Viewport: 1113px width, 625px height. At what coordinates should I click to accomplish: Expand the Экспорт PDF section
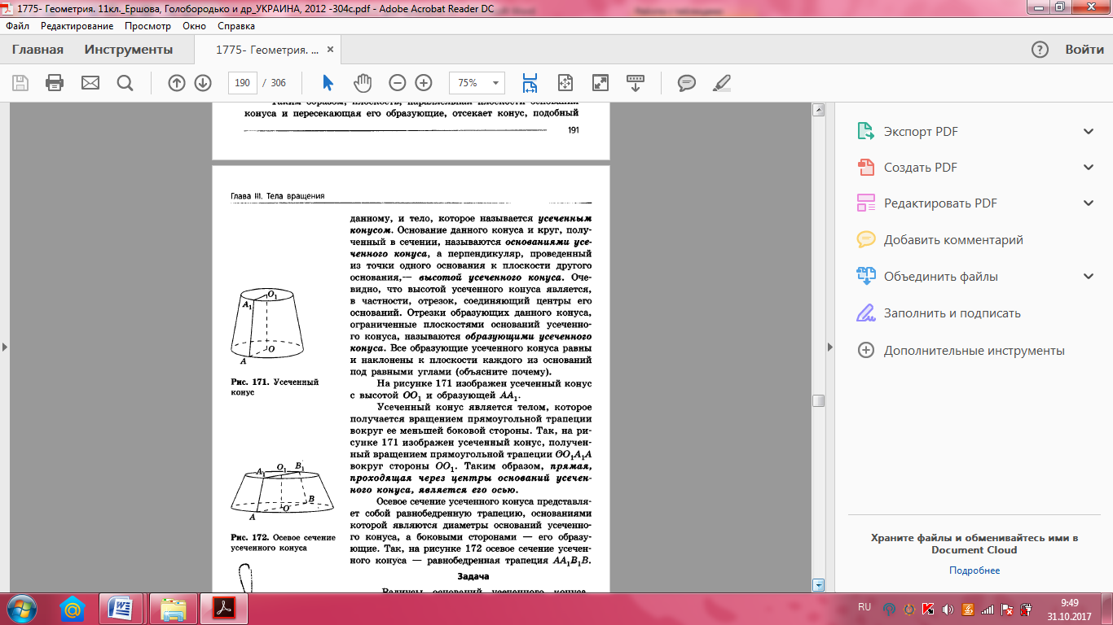1088,132
